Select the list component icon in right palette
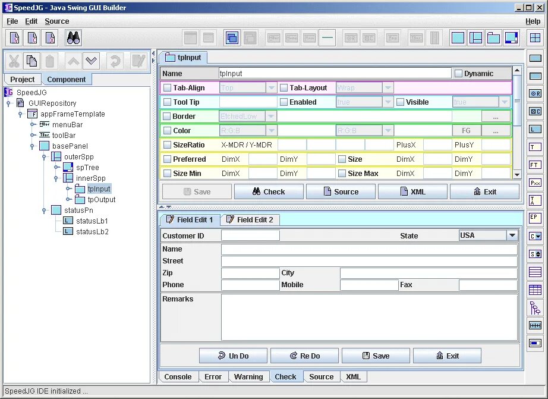The height and width of the screenshot is (399, 548). pos(535,272)
